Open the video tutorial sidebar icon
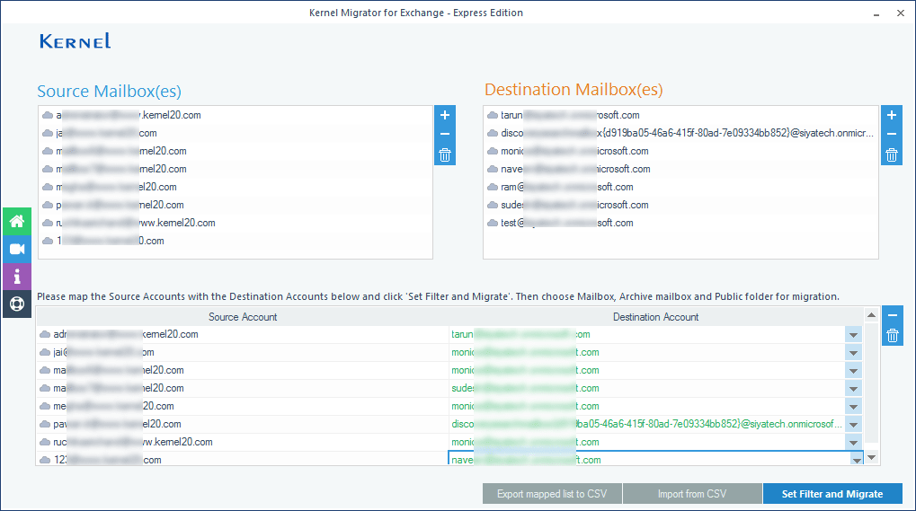916x511 pixels. [x=17, y=249]
